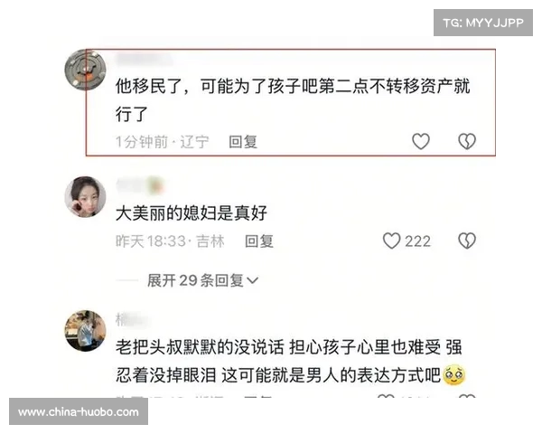Open blurred username above 大美丽 comment
This screenshot has width=542, height=434.
140,185
